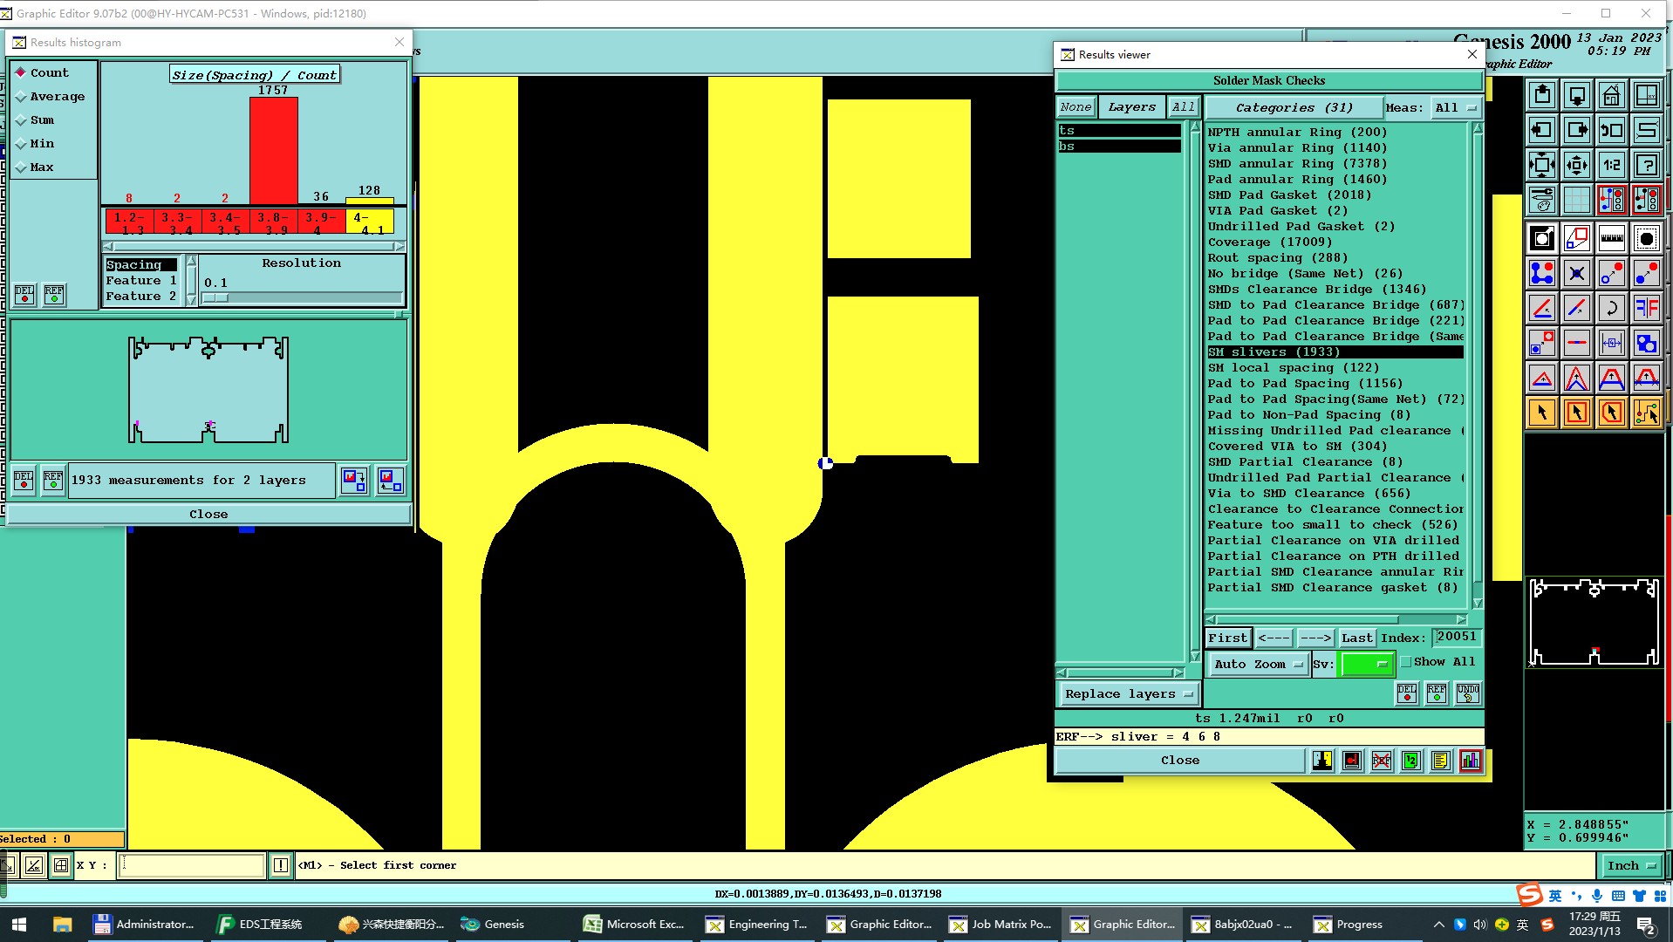Select SM local spacing (122) category
1673x942 pixels.
point(1335,367)
